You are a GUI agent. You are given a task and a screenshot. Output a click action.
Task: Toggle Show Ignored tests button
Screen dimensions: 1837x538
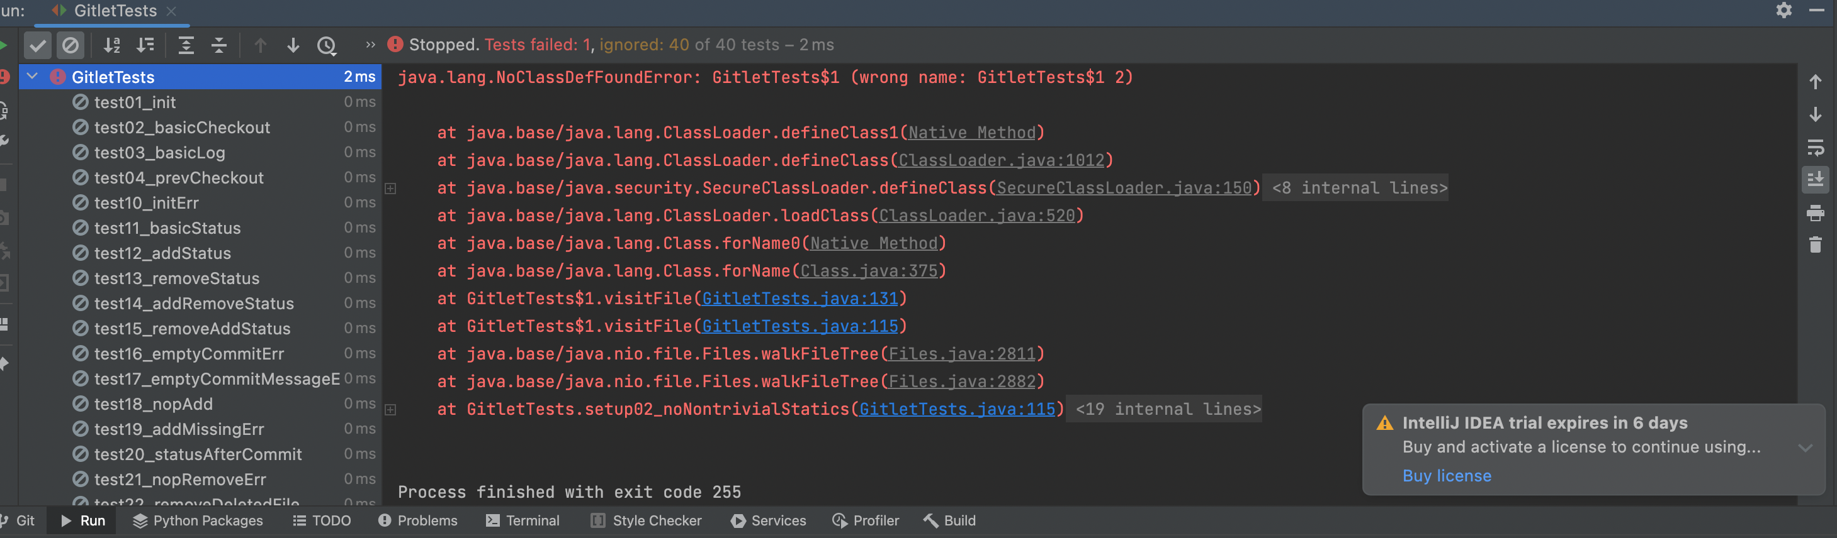click(70, 45)
